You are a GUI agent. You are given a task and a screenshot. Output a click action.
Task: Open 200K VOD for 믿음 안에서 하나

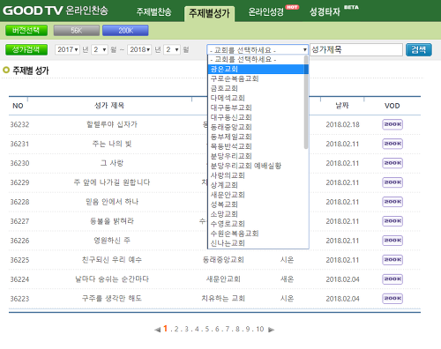[392, 202]
